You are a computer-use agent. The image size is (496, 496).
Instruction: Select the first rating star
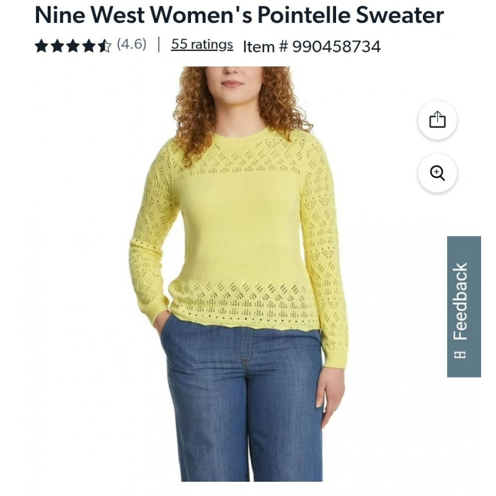42,46
